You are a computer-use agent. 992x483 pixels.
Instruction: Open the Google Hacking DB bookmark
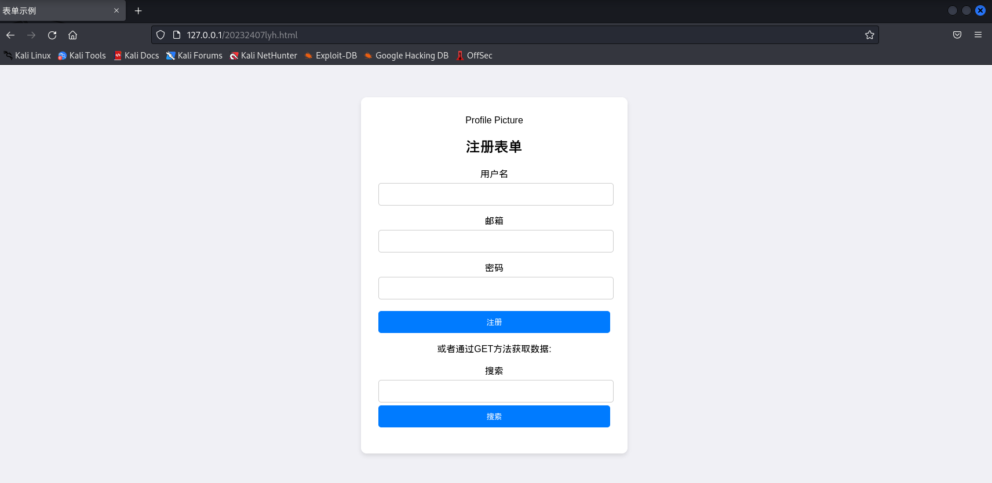(x=406, y=56)
